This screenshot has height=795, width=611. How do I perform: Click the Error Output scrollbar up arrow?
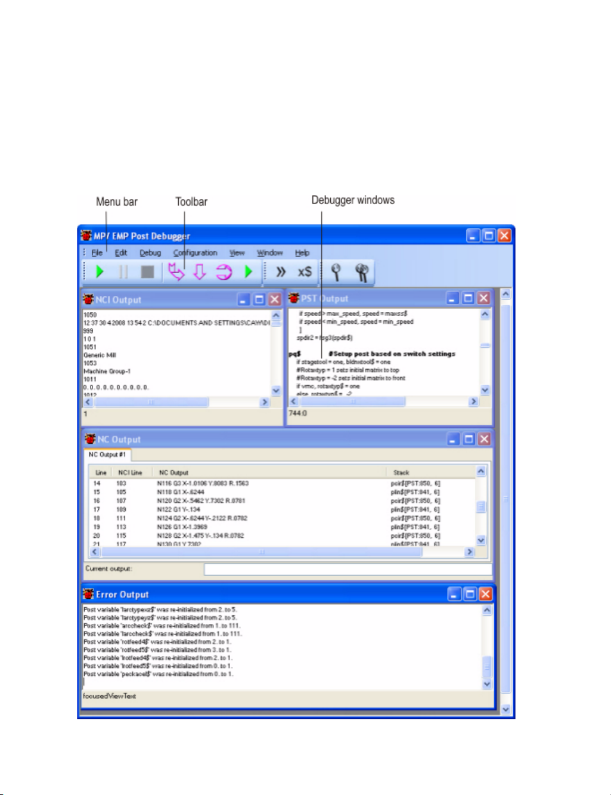[x=487, y=610]
